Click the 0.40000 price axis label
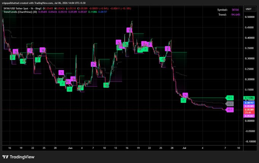The width and height of the screenshot is (259, 163). pos(249,38)
